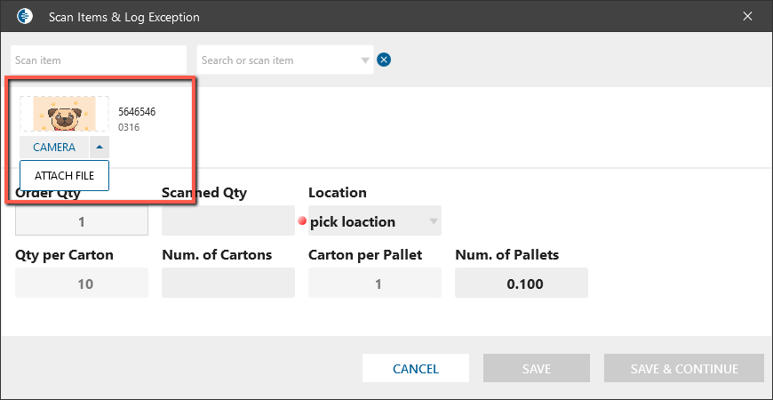Image resolution: width=773 pixels, height=400 pixels.
Task: Click the Num. of Cartons field
Action: [227, 284]
